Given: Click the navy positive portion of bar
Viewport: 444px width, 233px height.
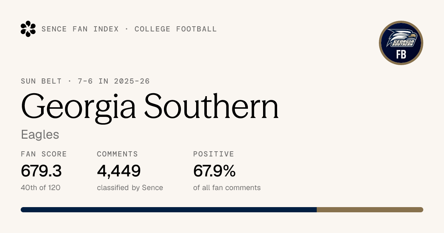Looking at the screenshot, I should [x=169, y=210].
